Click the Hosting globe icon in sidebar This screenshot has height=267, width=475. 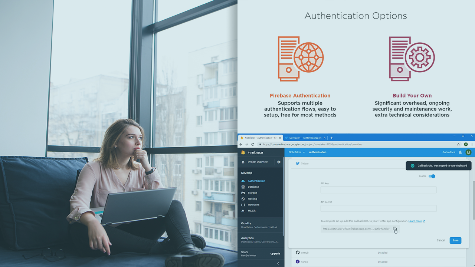pos(243,199)
